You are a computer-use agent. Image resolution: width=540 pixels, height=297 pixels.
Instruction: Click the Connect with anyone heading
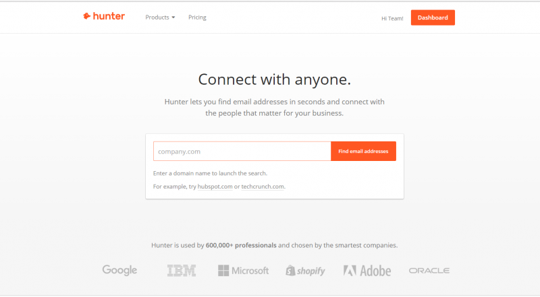pyautogui.click(x=274, y=79)
